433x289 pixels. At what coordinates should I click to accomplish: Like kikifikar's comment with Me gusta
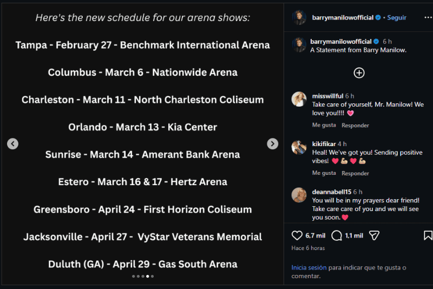324,173
